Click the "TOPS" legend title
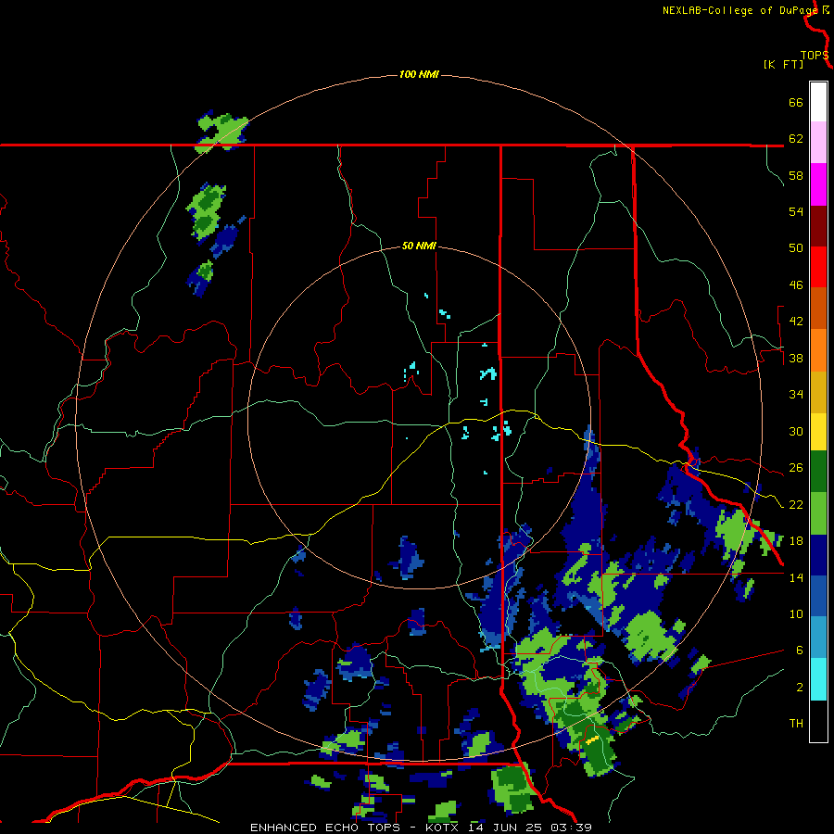Viewport: 834px width, 834px height. tap(815, 56)
